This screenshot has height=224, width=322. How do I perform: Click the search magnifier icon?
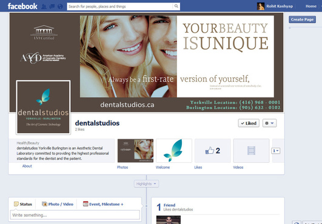(176, 6)
